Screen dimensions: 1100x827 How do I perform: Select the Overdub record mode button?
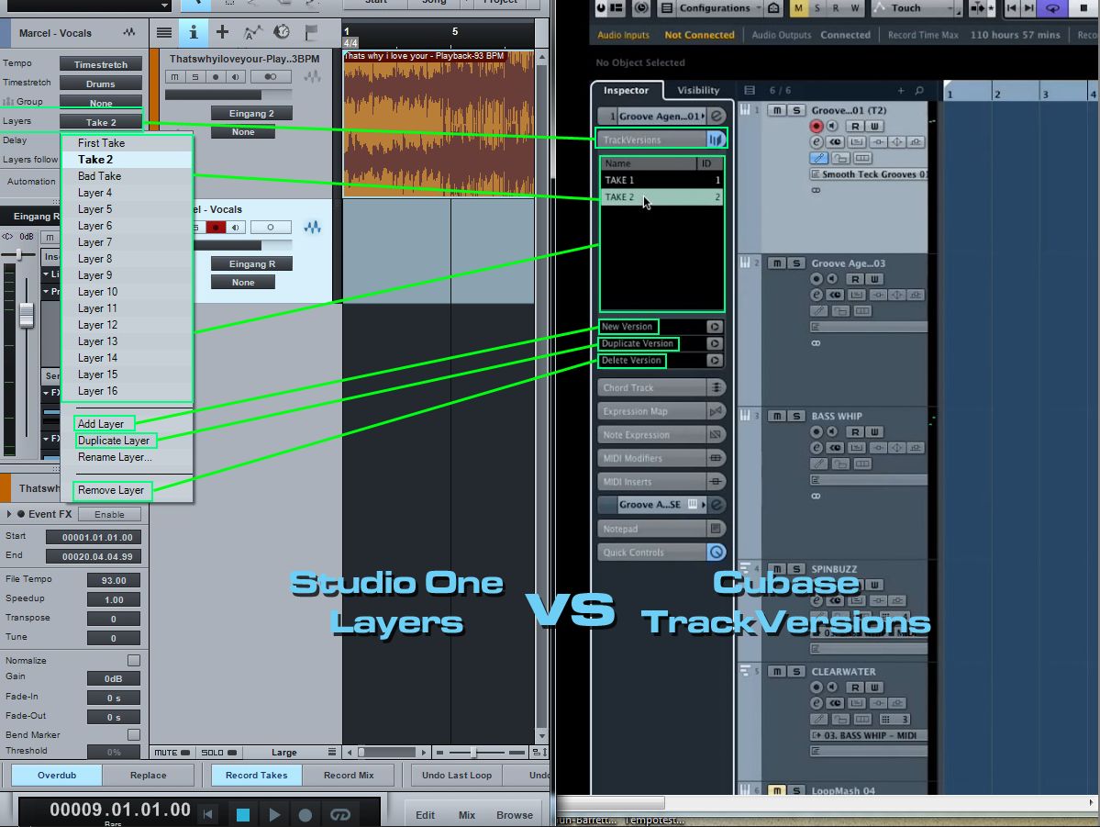point(57,775)
